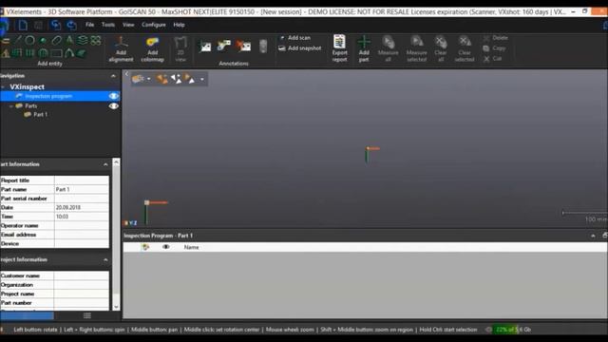This screenshot has height=342, width=608.
Task: Open the Tools menu
Action: click(108, 25)
